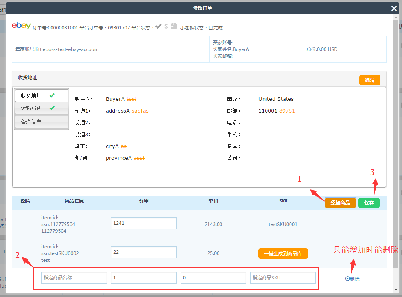The height and width of the screenshot is (297, 402).
Task: Click the eBay logo
Action: (21, 26)
